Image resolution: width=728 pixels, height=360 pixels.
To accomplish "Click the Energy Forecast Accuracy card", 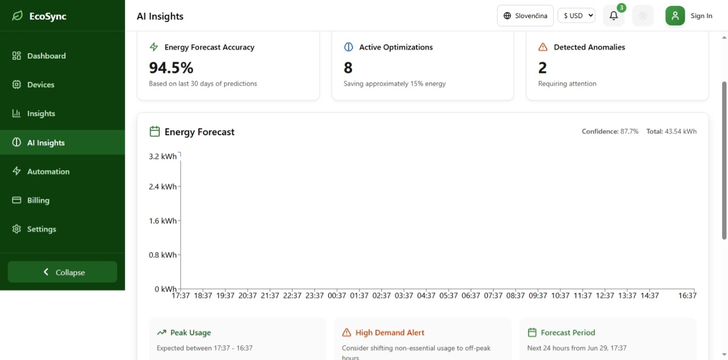I will (228, 65).
